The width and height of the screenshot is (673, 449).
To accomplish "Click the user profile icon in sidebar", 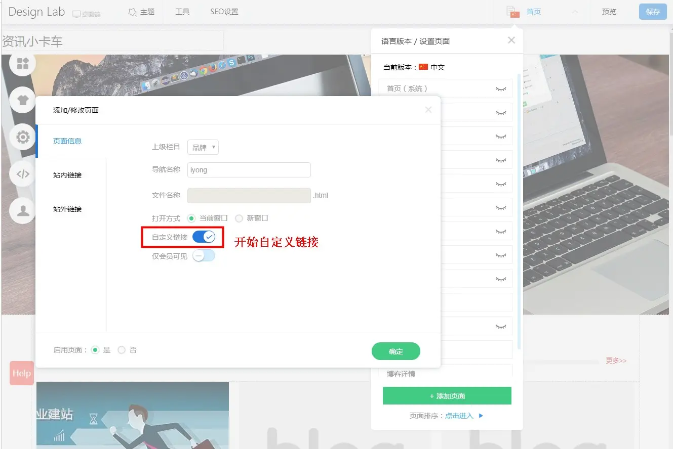I will [x=23, y=210].
